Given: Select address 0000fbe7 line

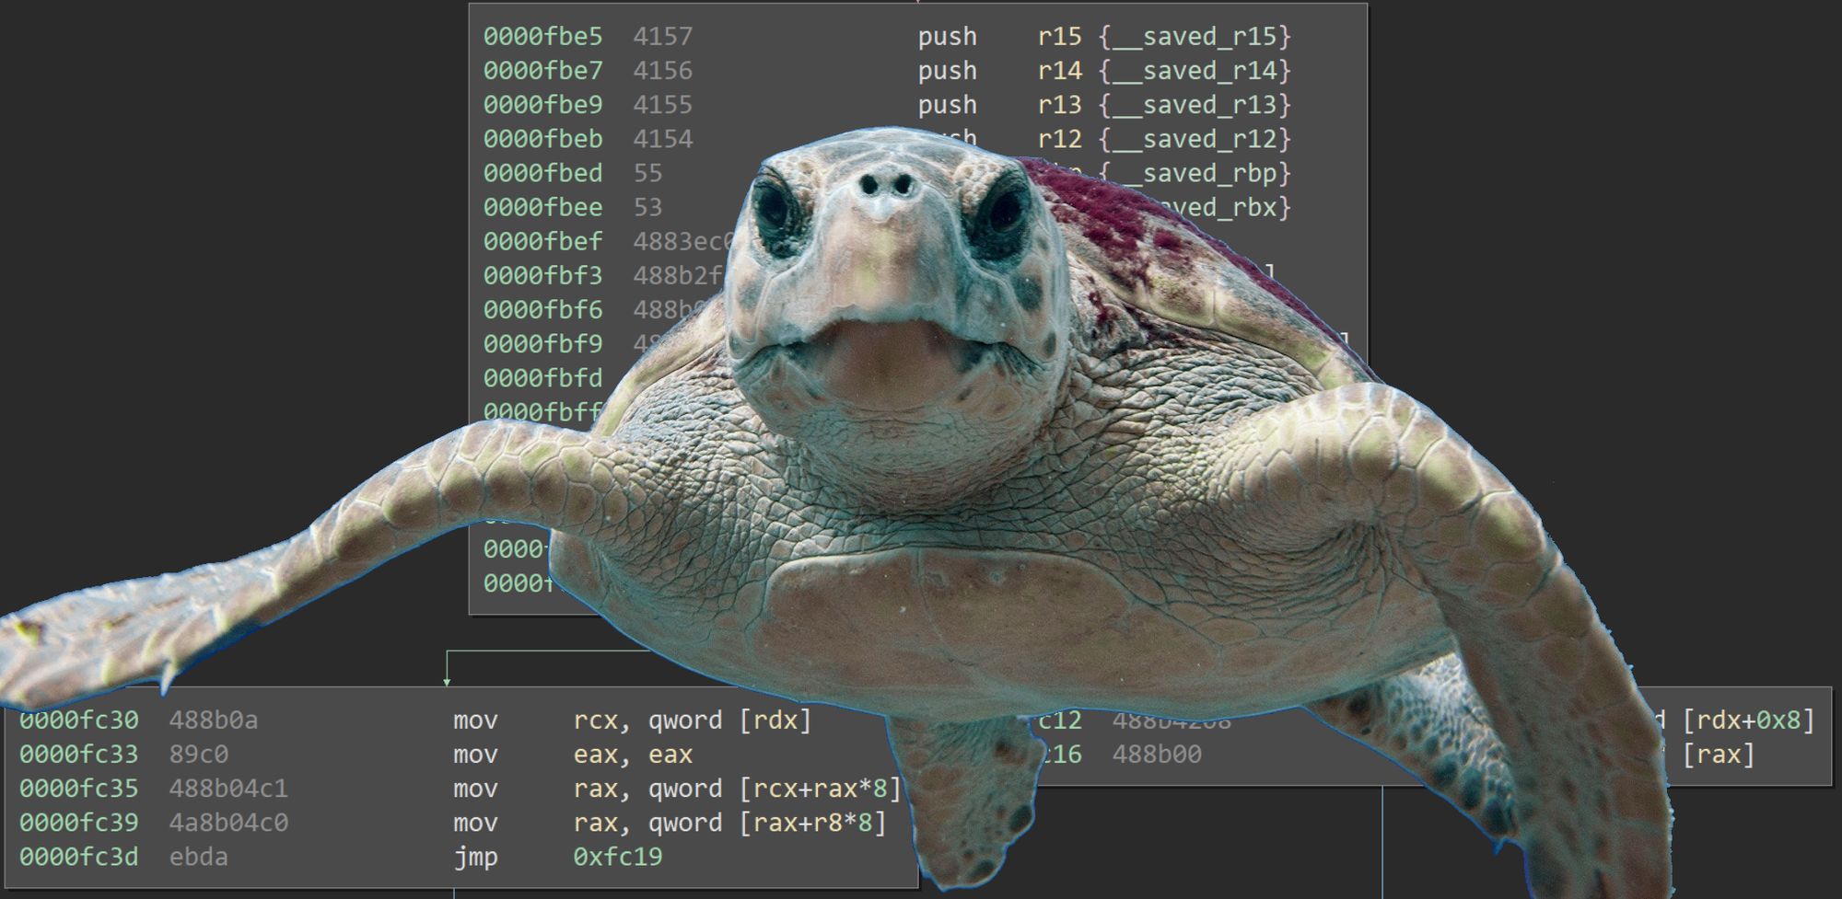Looking at the screenshot, I should click(542, 71).
